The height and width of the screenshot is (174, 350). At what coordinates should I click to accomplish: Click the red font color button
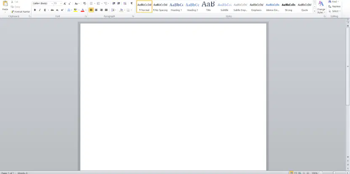point(83,10)
